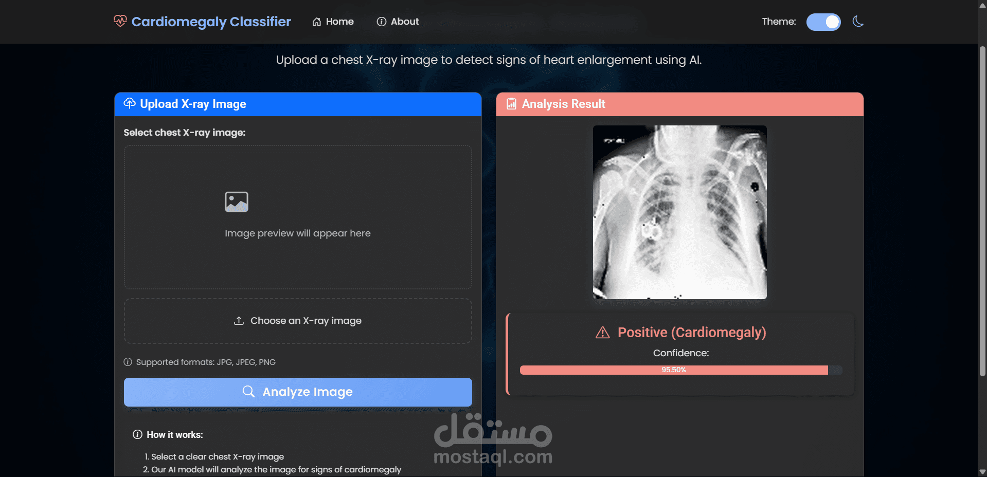Click the scrollbar down arrow
The width and height of the screenshot is (987, 477).
982,472
